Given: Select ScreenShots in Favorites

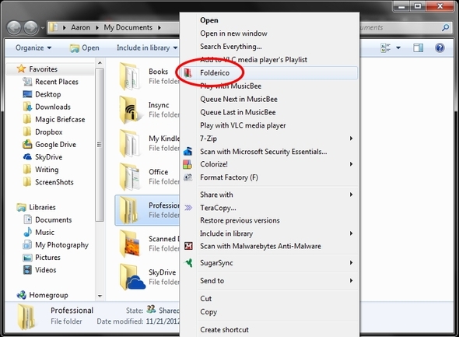Looking at the screenshot, I should [x=54, y=182].
